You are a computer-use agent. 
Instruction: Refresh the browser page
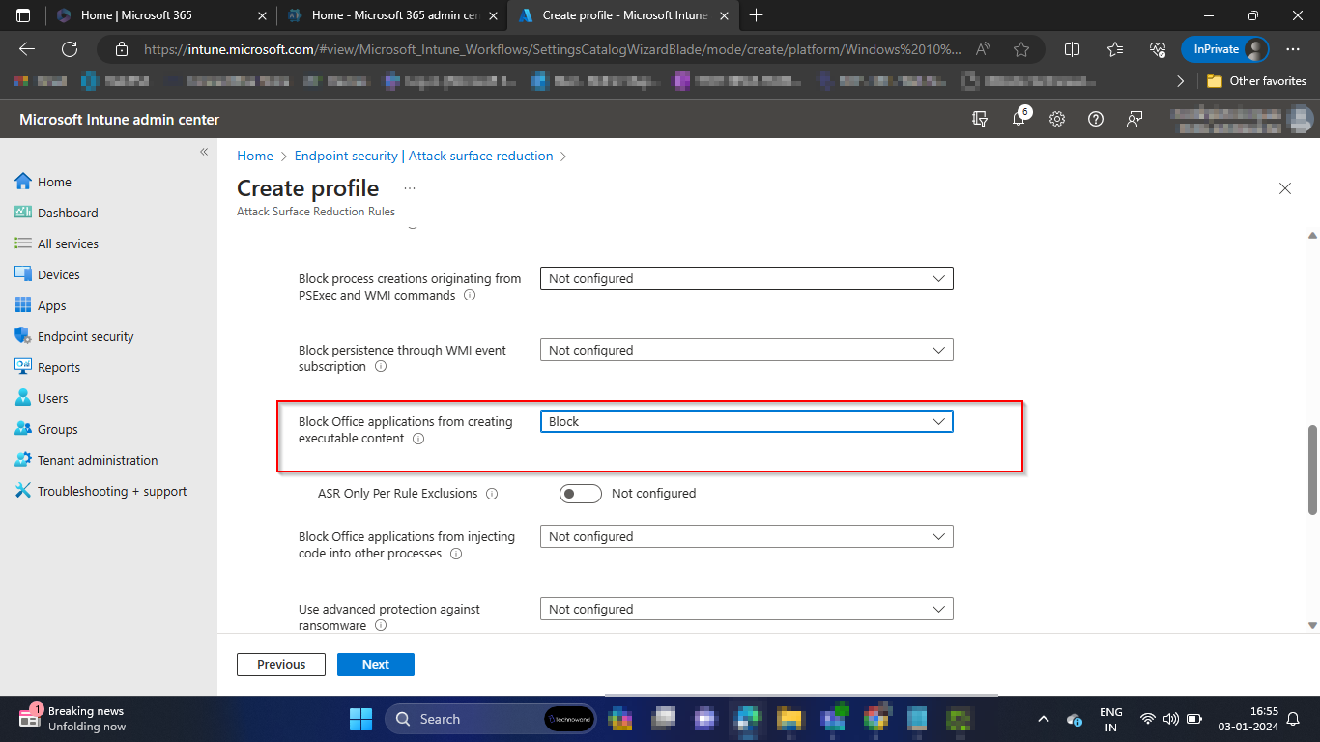click(x=70, y=49)
